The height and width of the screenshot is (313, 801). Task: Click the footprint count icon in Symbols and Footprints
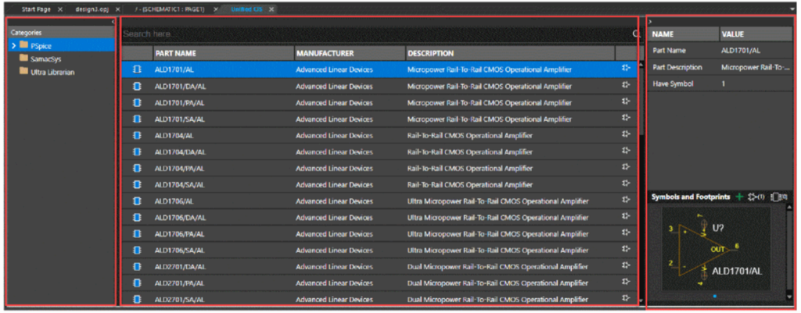pos(779,197)
